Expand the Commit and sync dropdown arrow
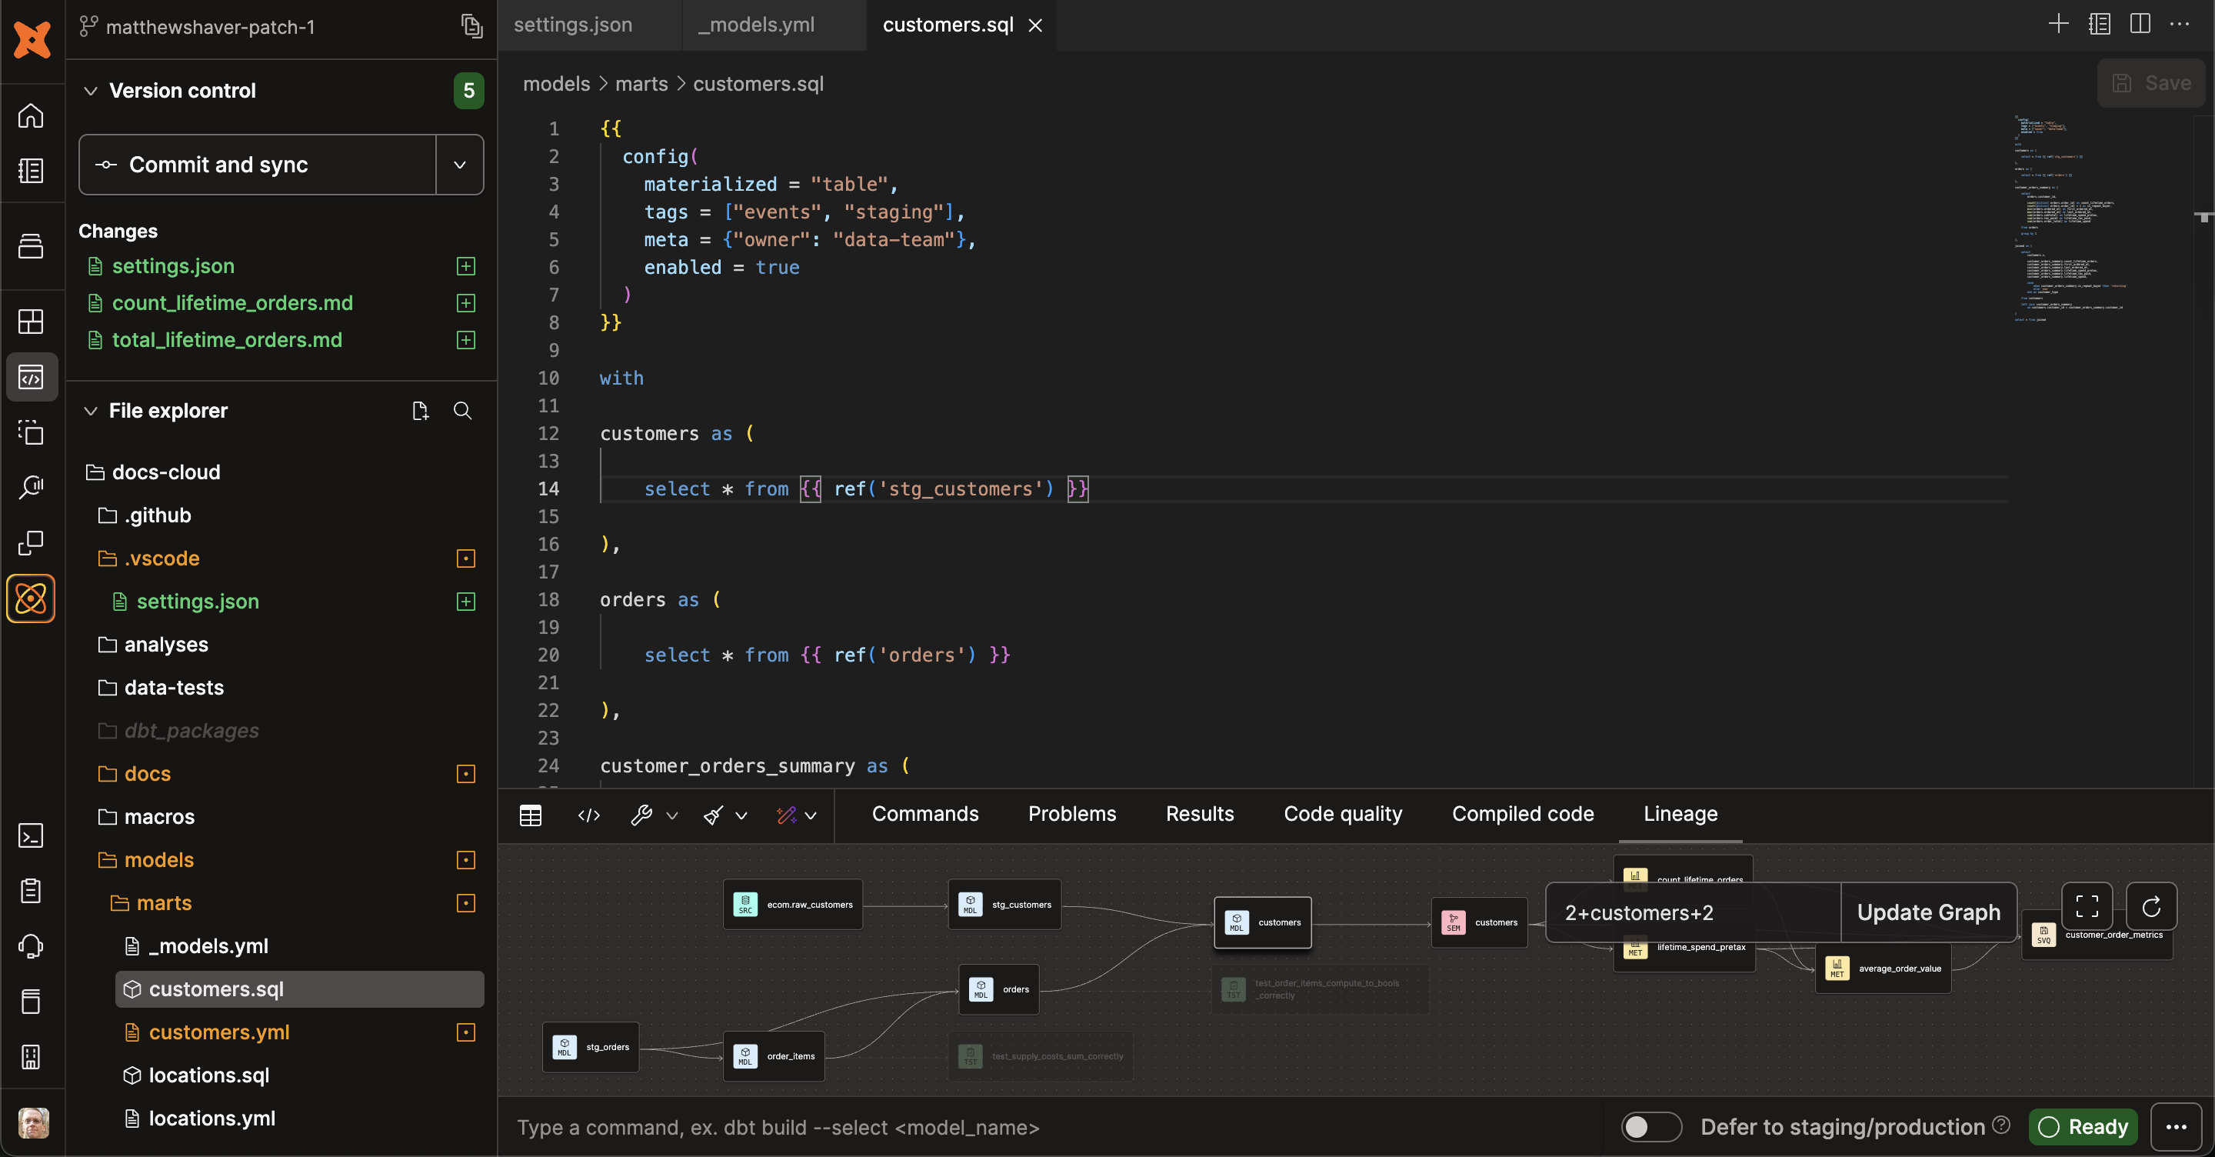Viewport: 2215px width, 1157px height. [x=460, y=165]
